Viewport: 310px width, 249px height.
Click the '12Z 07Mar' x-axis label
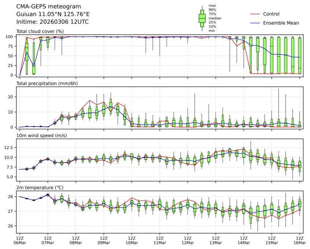pos(48,241)
